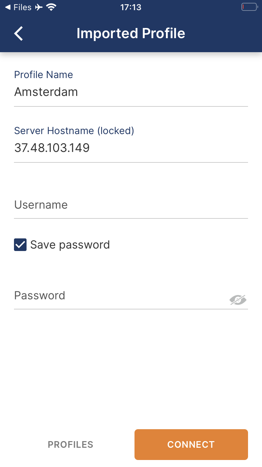Tap the low battery indicator icon
Viewport: 262px width, 467px height.
[x=249, y=7]
